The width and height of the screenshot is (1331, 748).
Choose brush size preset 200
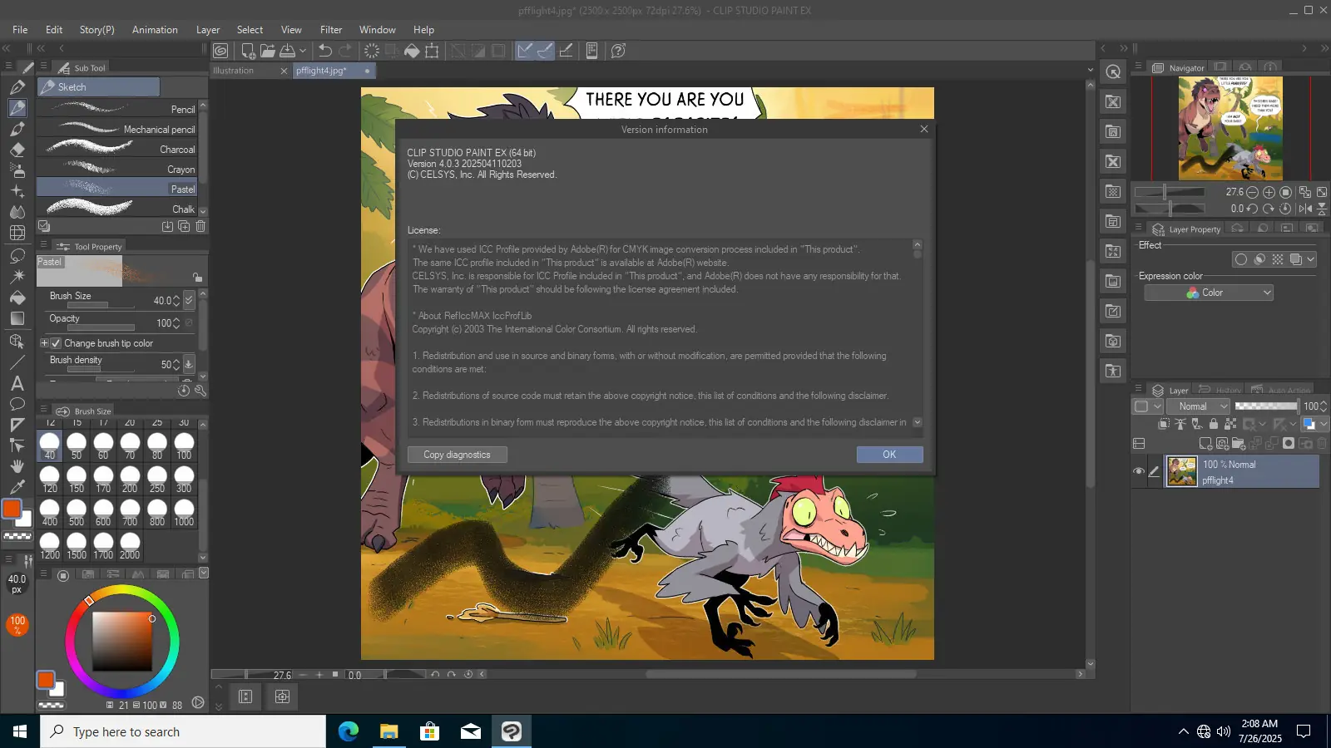coord(130,479)
